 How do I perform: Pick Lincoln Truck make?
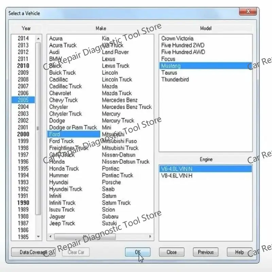point(117,80)
